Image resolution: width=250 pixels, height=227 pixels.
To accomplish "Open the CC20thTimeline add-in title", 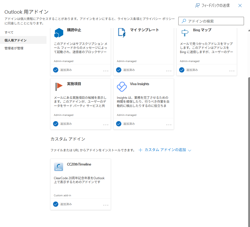I will click(x=79, y=164).
